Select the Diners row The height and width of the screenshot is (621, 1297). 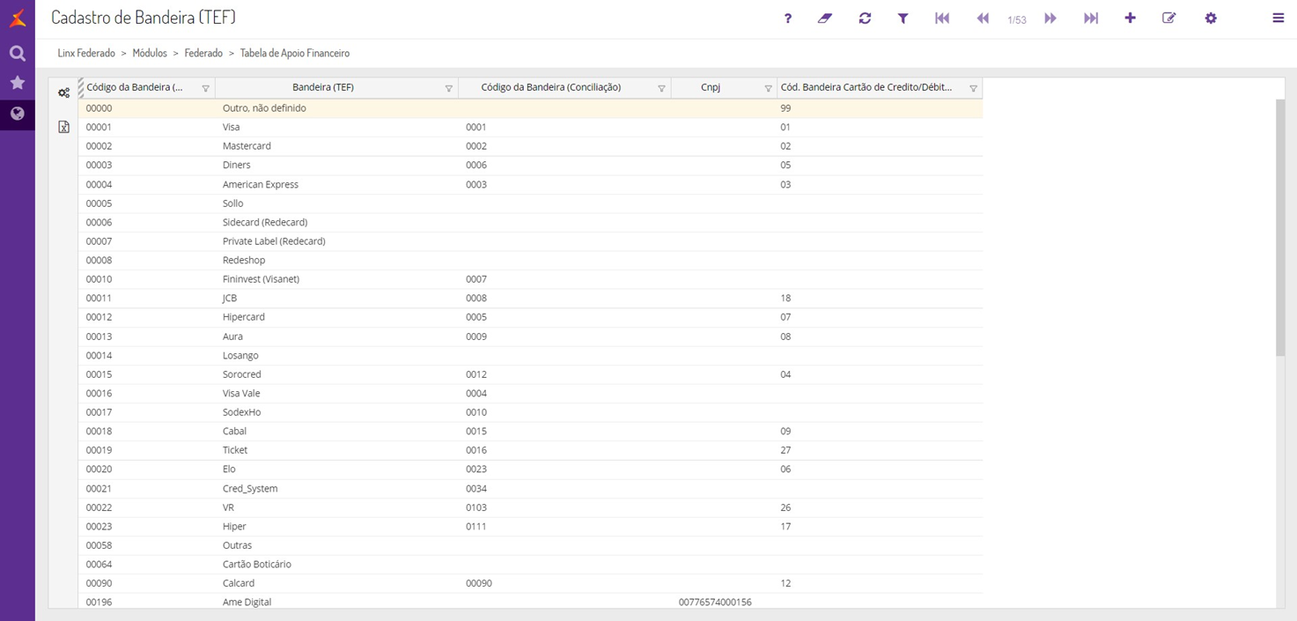[x=530, y=165]
